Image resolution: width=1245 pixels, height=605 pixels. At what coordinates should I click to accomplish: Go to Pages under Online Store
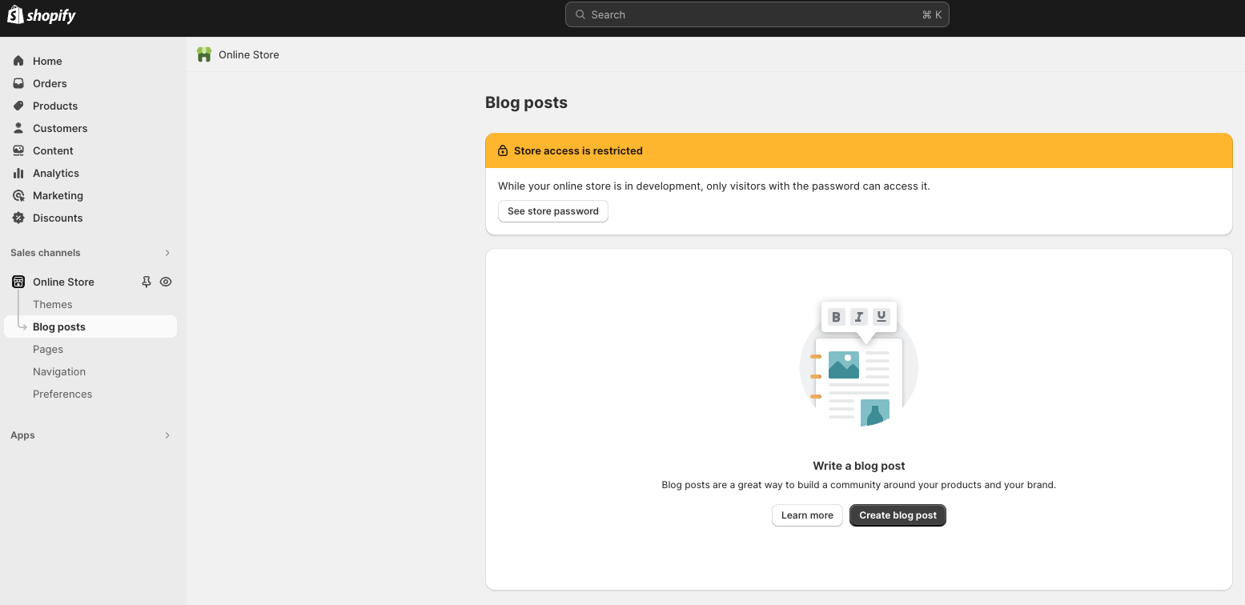click(x=48, y=349)
